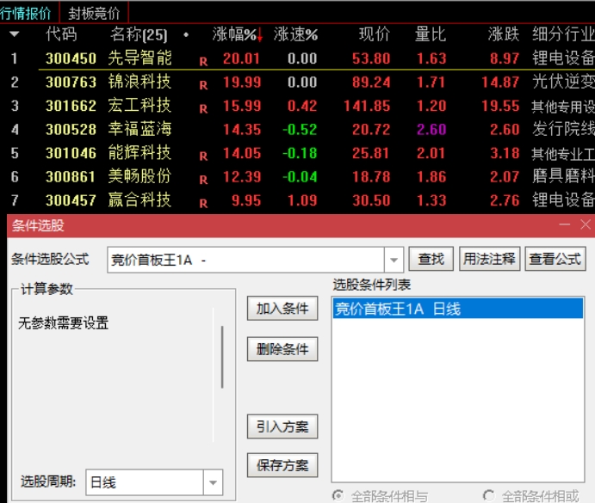Viewport: 595px width, 503px height.
Task: Click the 选股周期 日线 field
Action: [145, 482]
